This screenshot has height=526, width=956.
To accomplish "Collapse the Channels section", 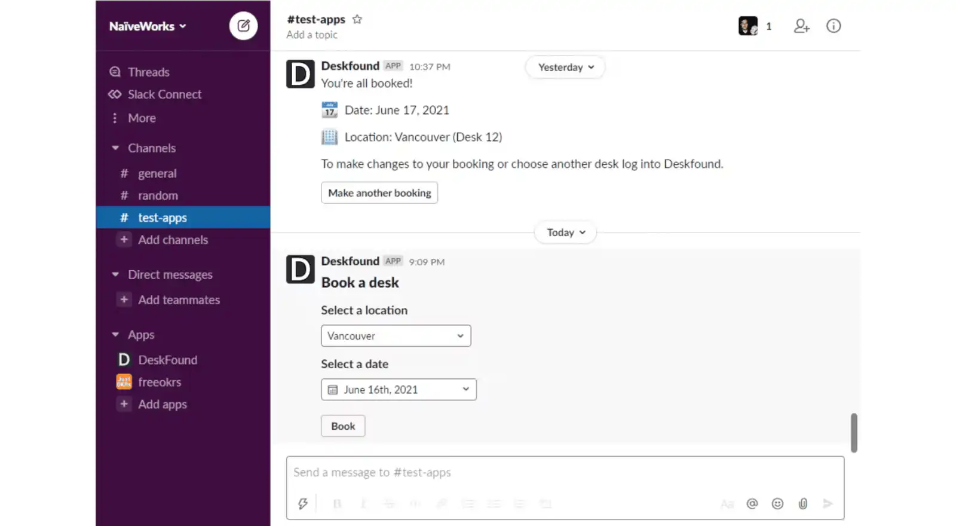I will pyautogui.click(x=115, y=148).
